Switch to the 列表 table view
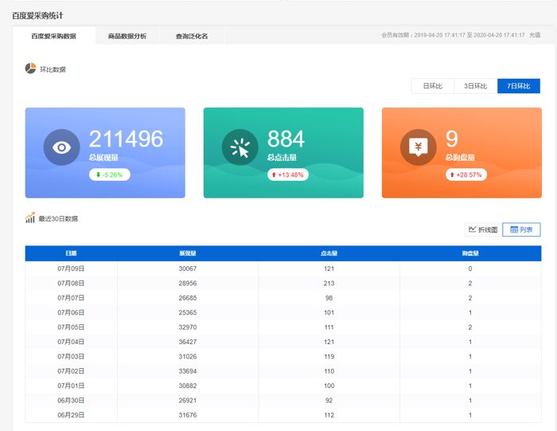 pyautogui.click(x=521, y=229)
